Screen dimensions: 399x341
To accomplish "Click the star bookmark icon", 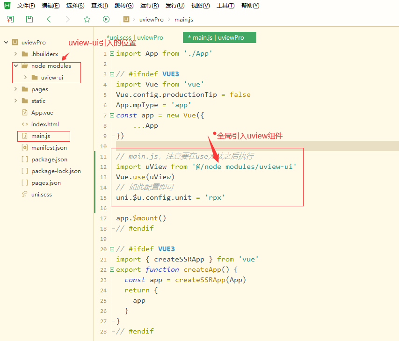I will click(x=87, y=19).
